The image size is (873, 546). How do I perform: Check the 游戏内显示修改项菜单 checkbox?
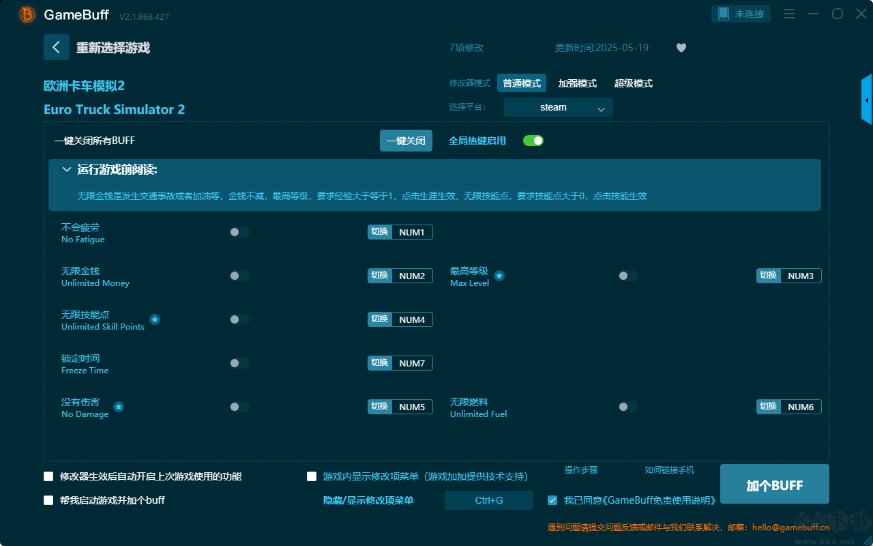click(312, 476)
